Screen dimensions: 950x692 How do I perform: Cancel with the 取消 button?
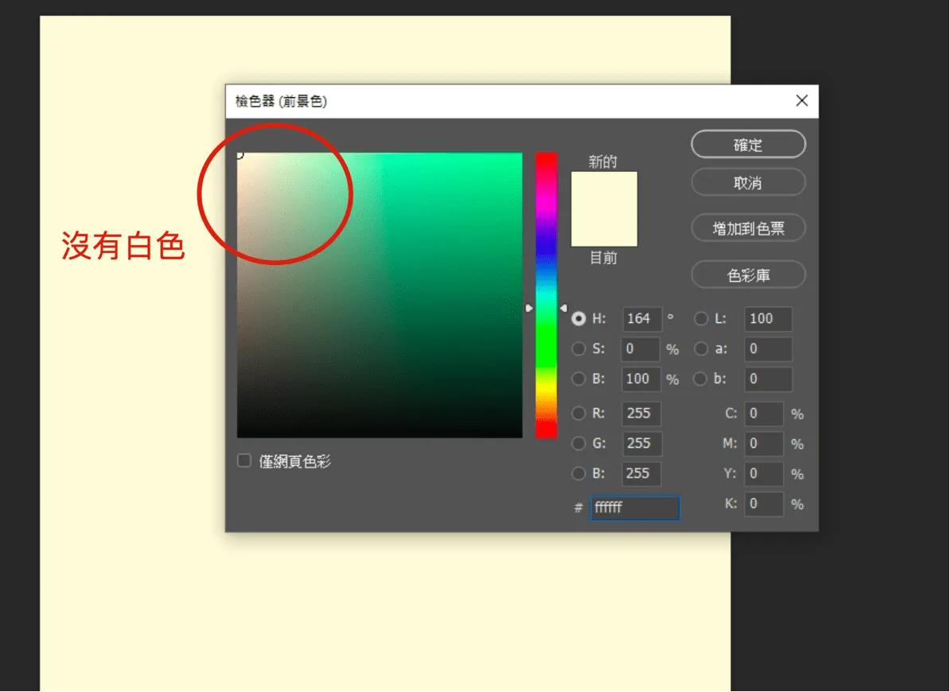point(748,183)
